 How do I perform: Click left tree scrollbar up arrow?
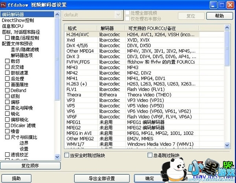click(x=57, y=15)
